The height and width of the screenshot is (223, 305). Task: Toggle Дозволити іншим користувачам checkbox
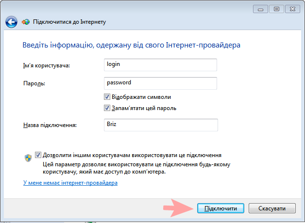[x=38, y=155]
